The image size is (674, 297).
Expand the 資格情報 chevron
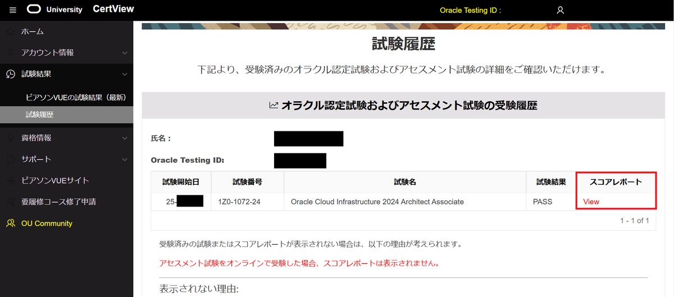click(x=124, y=138)
